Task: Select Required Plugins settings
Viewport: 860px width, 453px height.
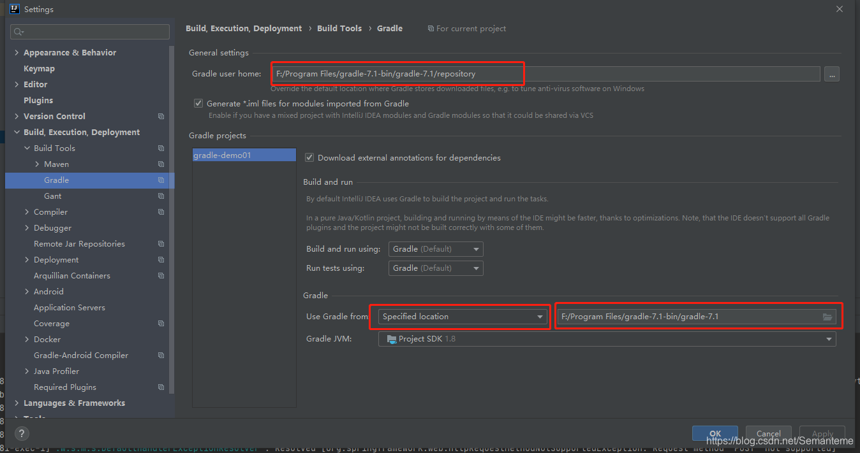Action: [65, 387]
